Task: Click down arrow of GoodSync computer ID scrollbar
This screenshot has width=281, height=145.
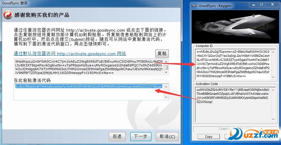Action: click(x=166, y=72)
